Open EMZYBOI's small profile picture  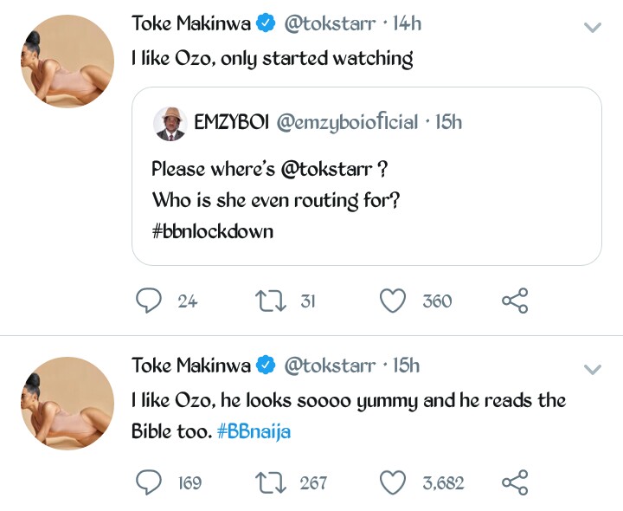(170, 123)
